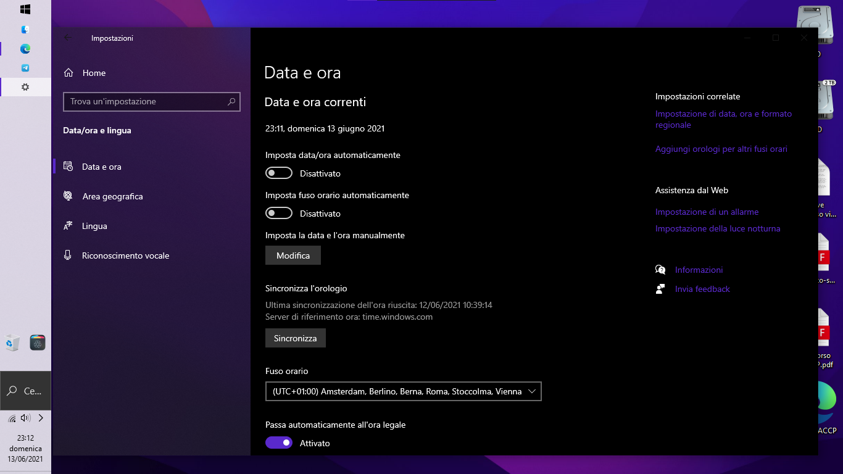
Task: Expand hidden system tray icons
Action: coord(40,418)
